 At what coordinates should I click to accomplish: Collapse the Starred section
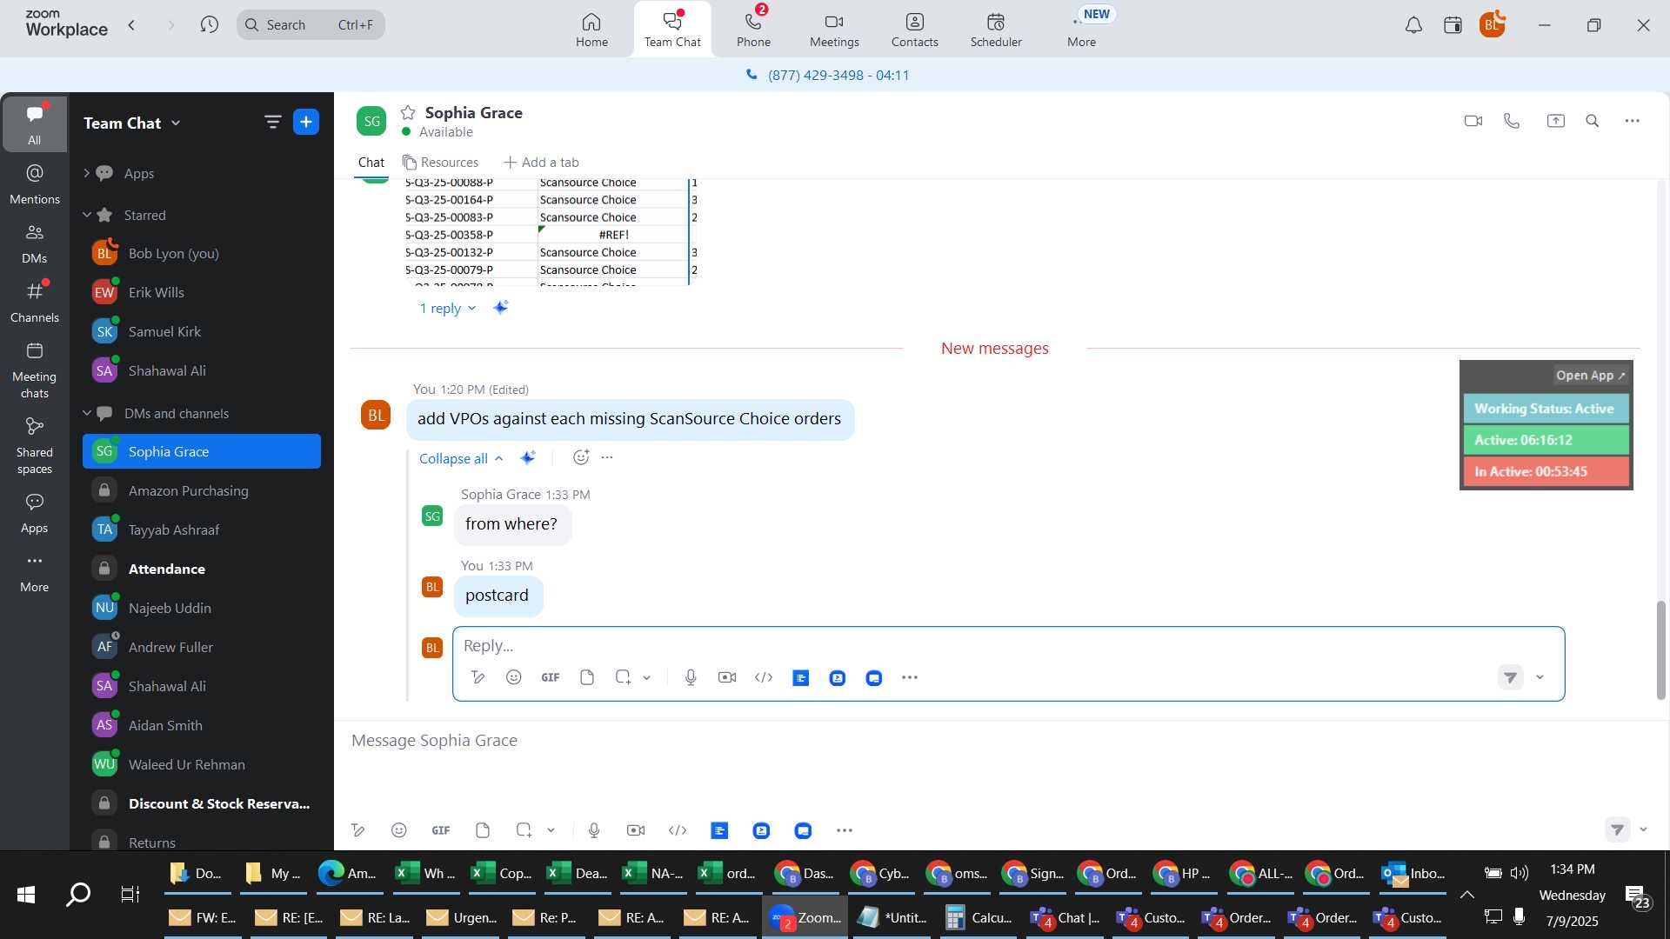click(86, 215)
